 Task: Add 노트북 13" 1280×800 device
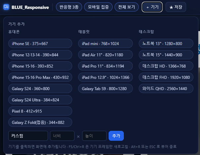tap(166, 43)
